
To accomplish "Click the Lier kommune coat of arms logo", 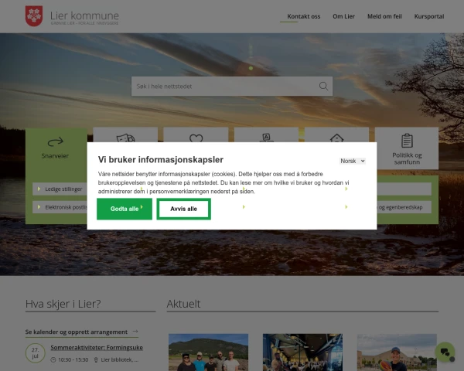I will 34,16.
